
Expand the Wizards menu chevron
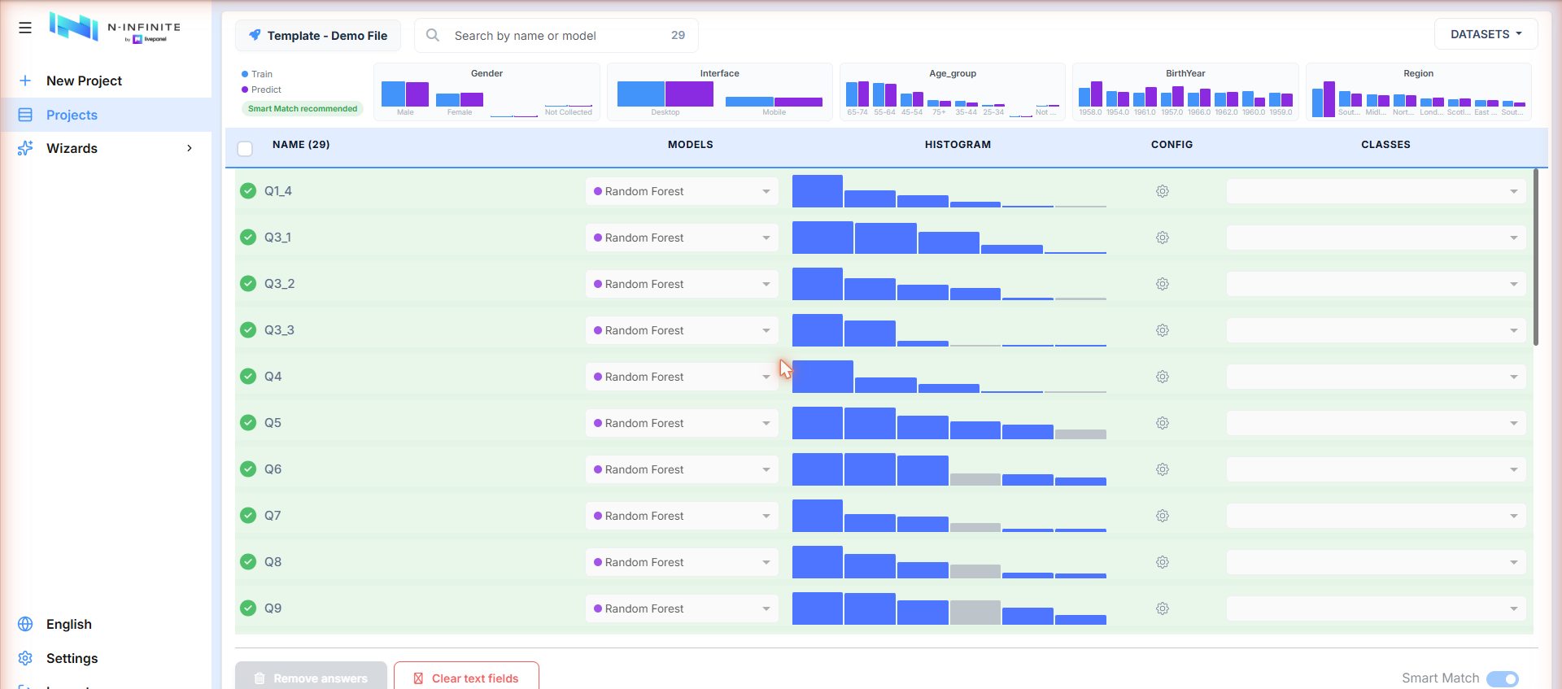[190, 148]
